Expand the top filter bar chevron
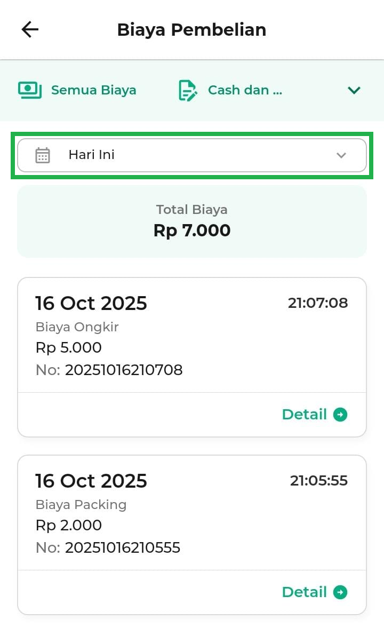The height and width of the screenshot is (628, 384). click(354, 90)
